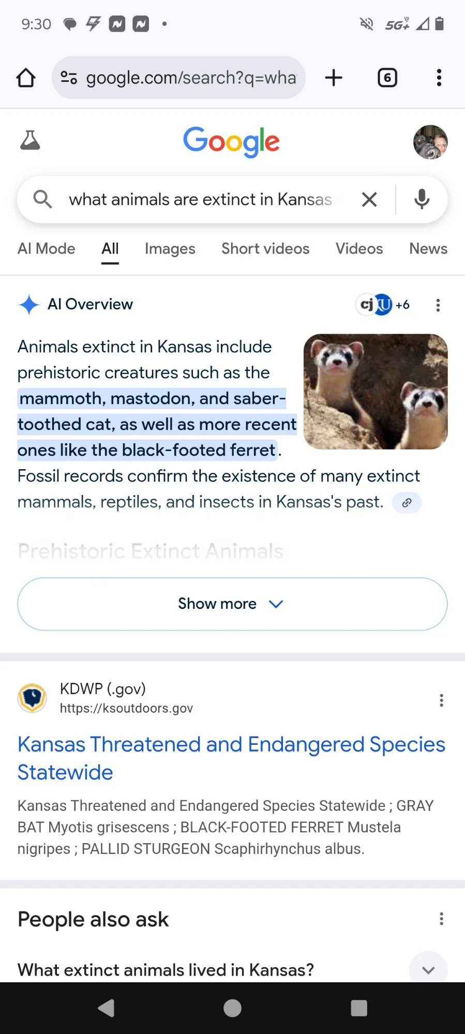Open Search Labs flask icon
The height and width of the screenshot is (1034, 465).
tap(30, 141)
